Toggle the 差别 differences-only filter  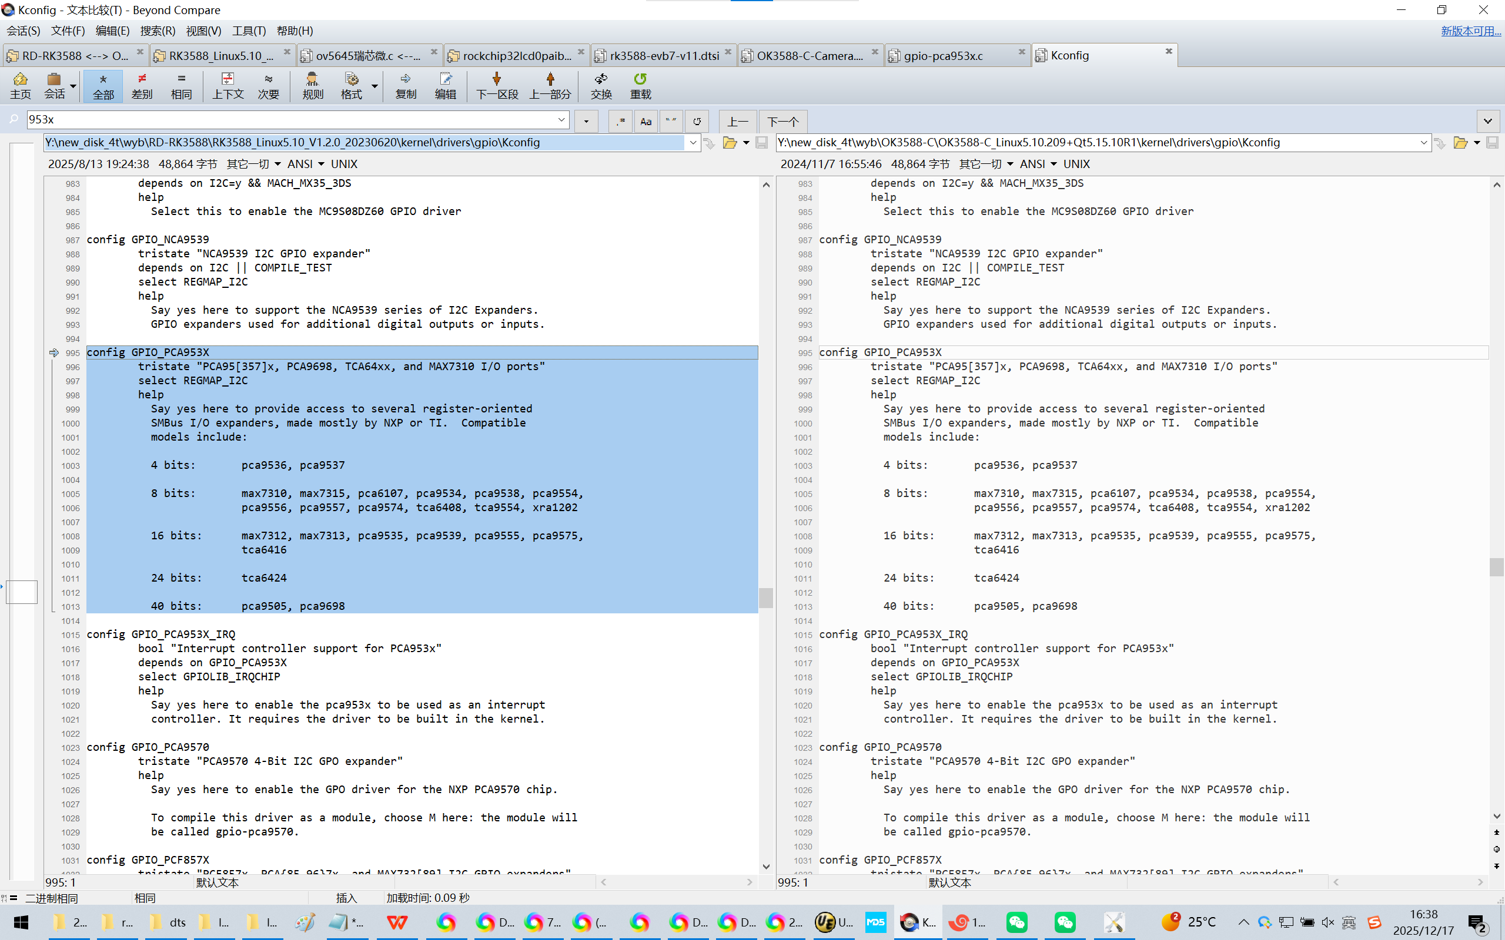[142, 85]
